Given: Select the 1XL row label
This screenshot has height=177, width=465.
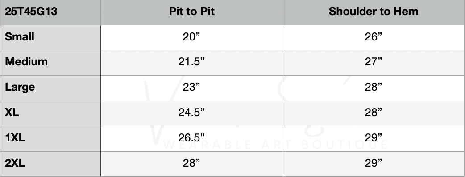Looking at the screenshot, I should pos(50,139).
